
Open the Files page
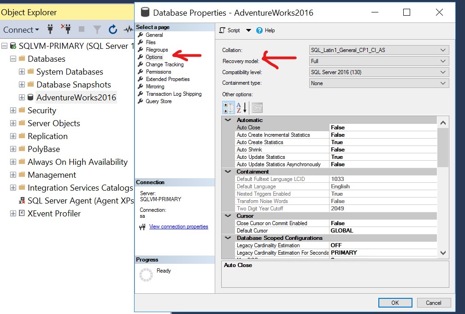click(151, 42)
